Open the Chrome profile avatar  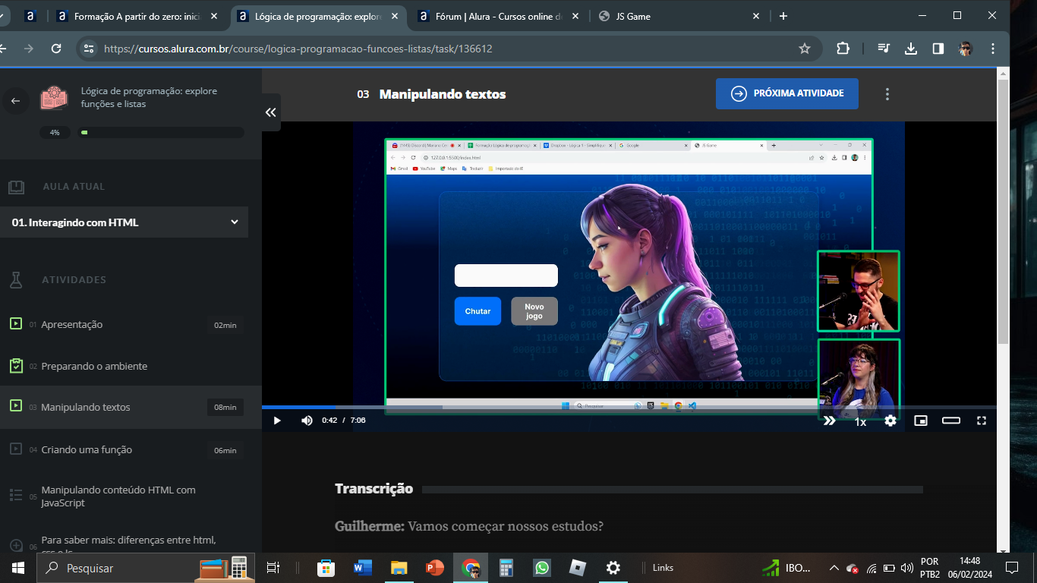966,49
